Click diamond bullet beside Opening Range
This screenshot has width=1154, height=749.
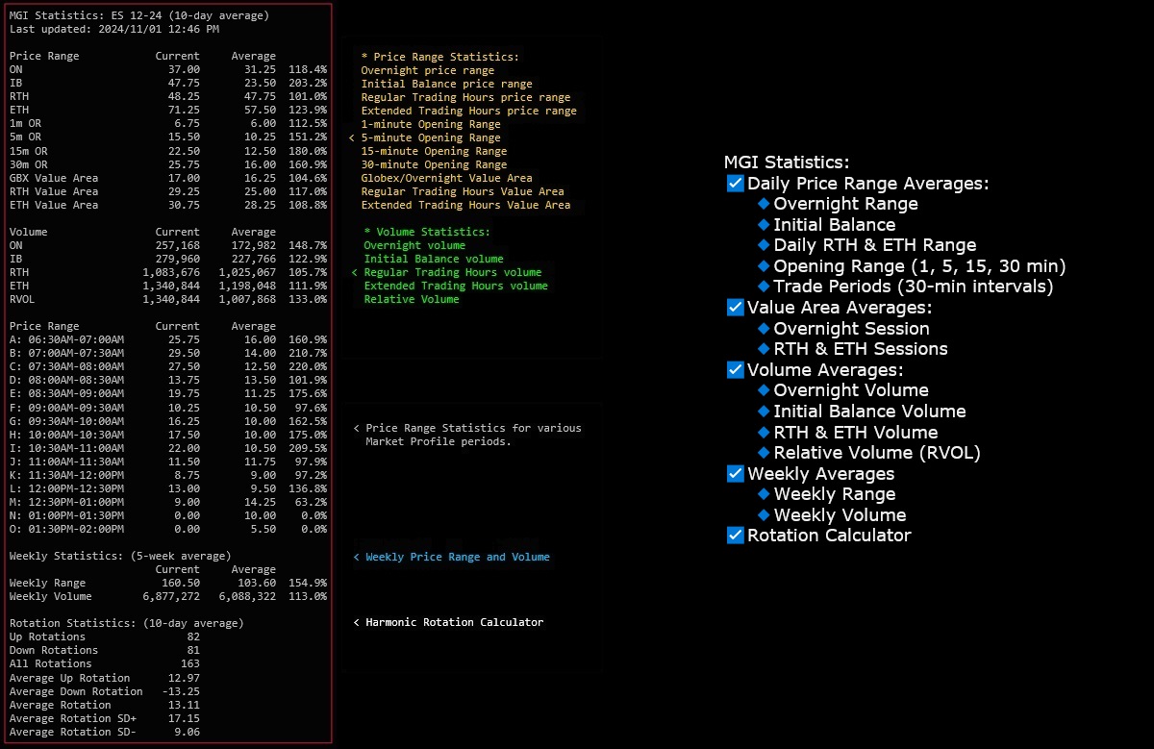[764, 265]
